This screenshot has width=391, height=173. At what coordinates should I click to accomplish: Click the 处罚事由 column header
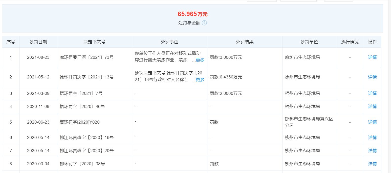pos(169,42)
